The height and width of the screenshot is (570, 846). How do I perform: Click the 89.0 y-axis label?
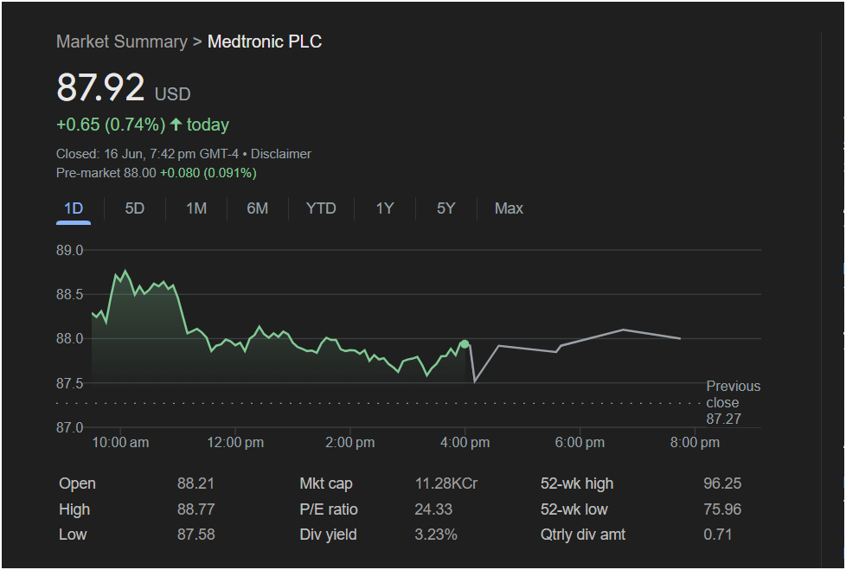tap(69, 251)
